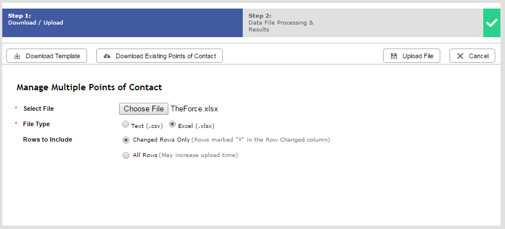Choose the Changed Rows Only radio option
Image resolution: width=505 pixels, height=229 pixels.
point(125,140)
